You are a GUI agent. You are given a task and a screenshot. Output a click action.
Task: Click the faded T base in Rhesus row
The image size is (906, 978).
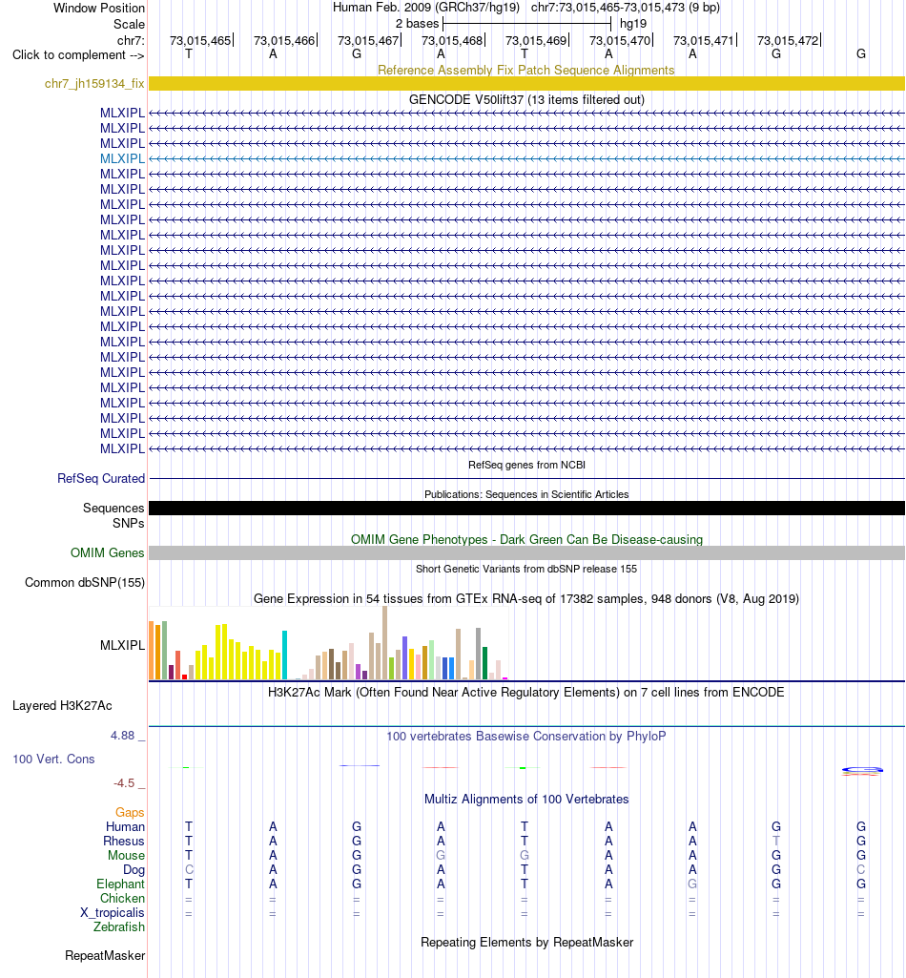[776, 842]
